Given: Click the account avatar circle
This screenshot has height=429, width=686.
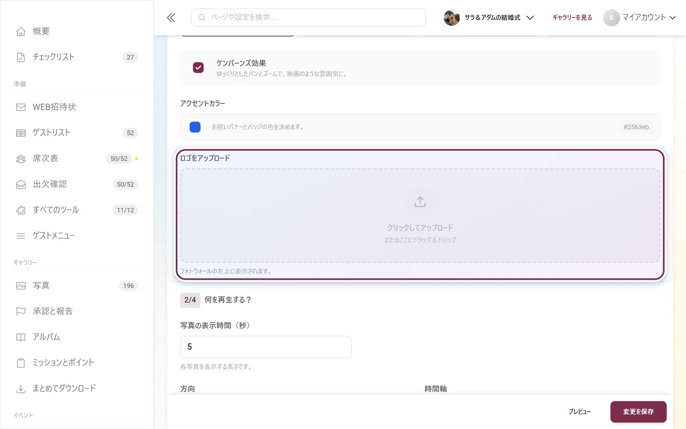Looking at the screenshot, I should click(x=611, y=18).
